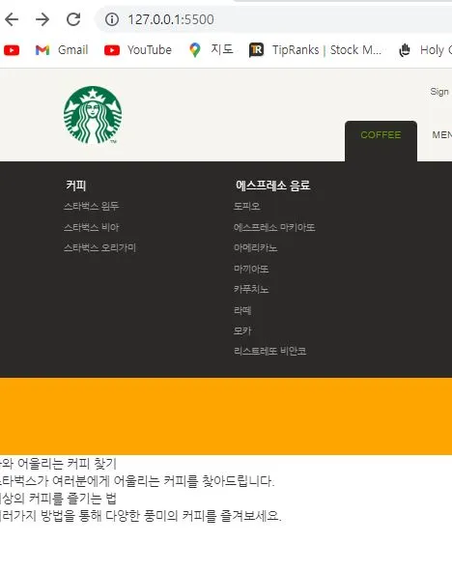Select the 도피오 menu item
452x572 pixels.
[x=247, y=207]
